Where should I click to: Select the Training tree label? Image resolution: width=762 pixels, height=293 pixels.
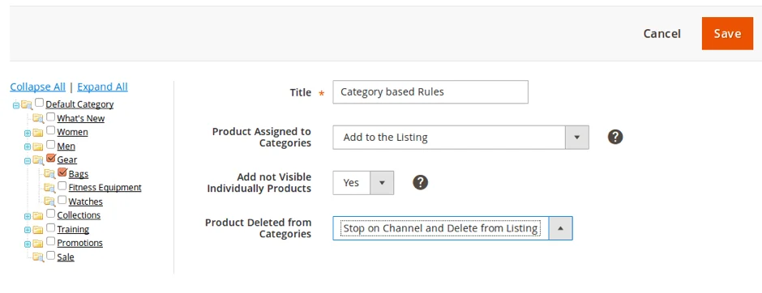[73, 229]
